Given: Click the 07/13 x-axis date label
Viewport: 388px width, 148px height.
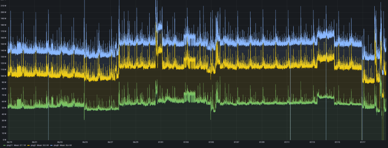Looking at the screenshot, I should 312,142.
